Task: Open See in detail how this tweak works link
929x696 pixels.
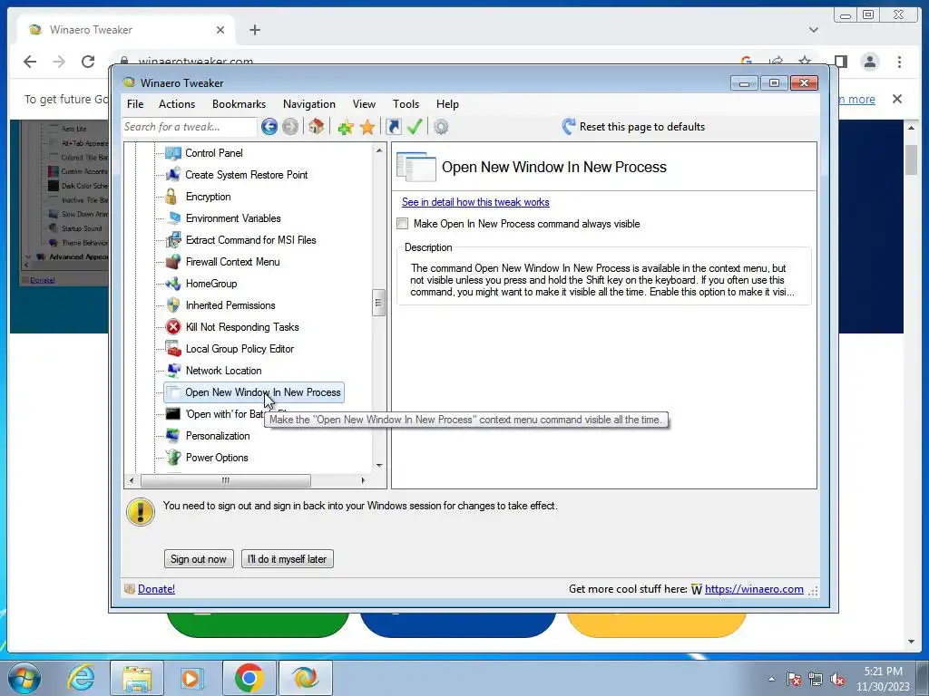Action: [x=475, y=202]
